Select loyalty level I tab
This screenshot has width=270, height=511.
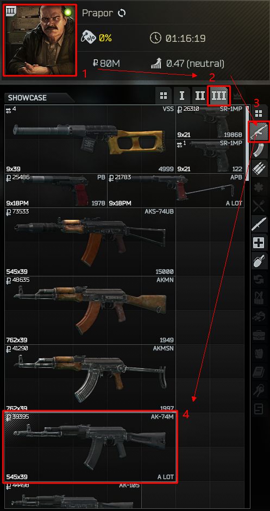pos(182,96)
